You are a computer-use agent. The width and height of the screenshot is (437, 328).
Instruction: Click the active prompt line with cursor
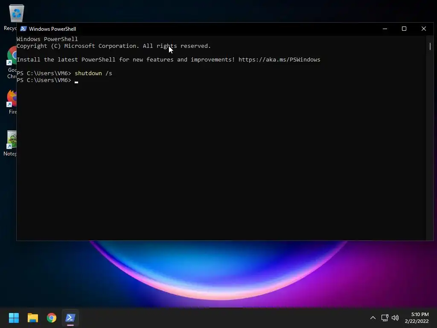47,80
